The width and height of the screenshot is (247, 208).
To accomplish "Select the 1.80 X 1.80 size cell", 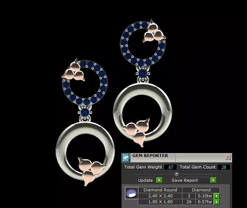I will click(160, 202).
